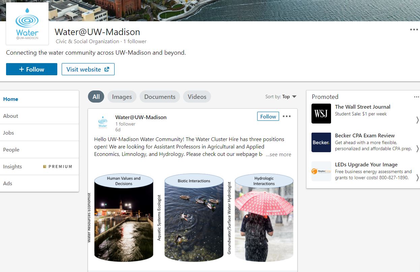Open the post's three-dots options menu
Viewport: 420px width, 272px height.
coord(287,116)
